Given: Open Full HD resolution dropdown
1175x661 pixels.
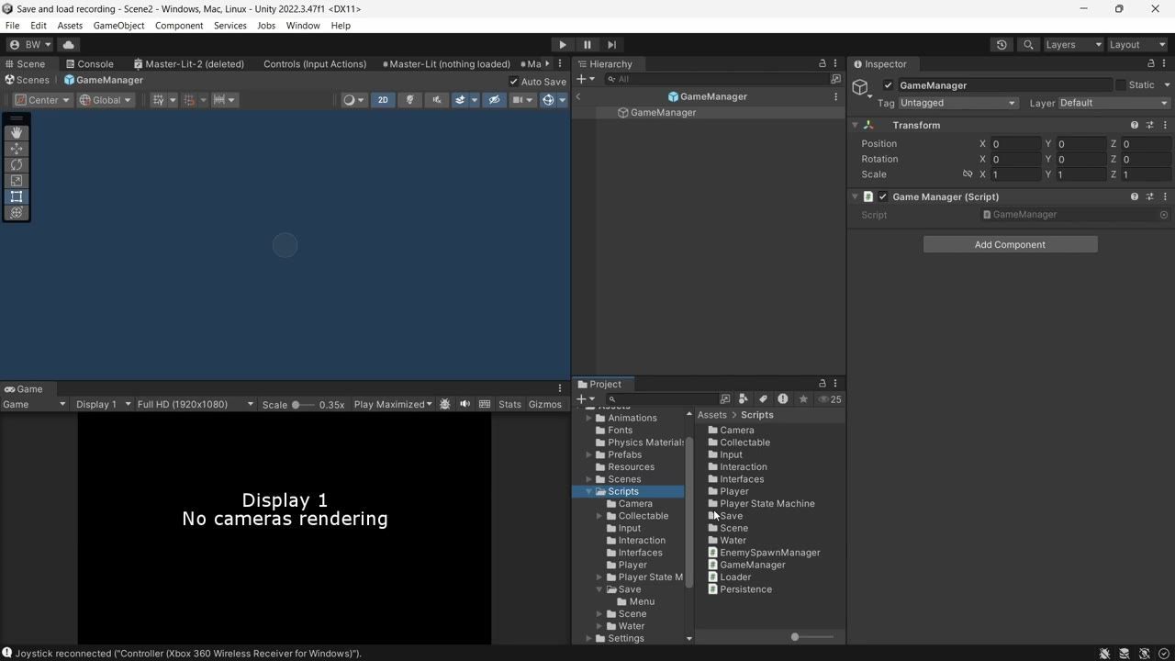Looking at the screenshot, I should (x=195, y=404).
